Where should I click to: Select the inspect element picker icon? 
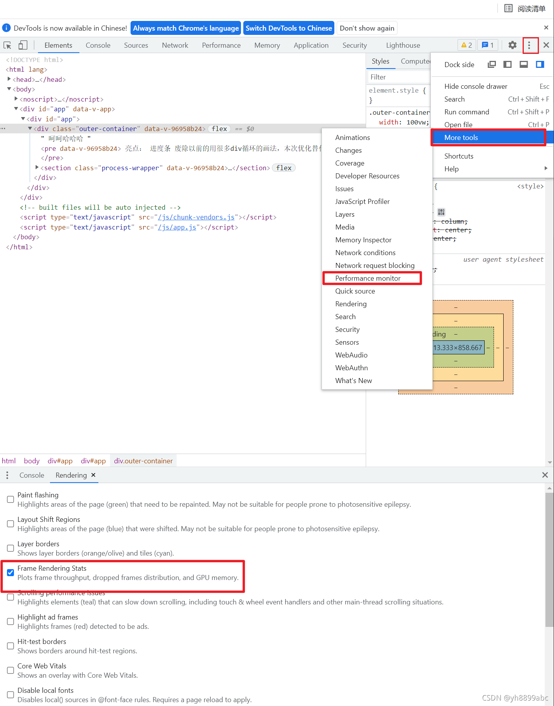[7, 45]
